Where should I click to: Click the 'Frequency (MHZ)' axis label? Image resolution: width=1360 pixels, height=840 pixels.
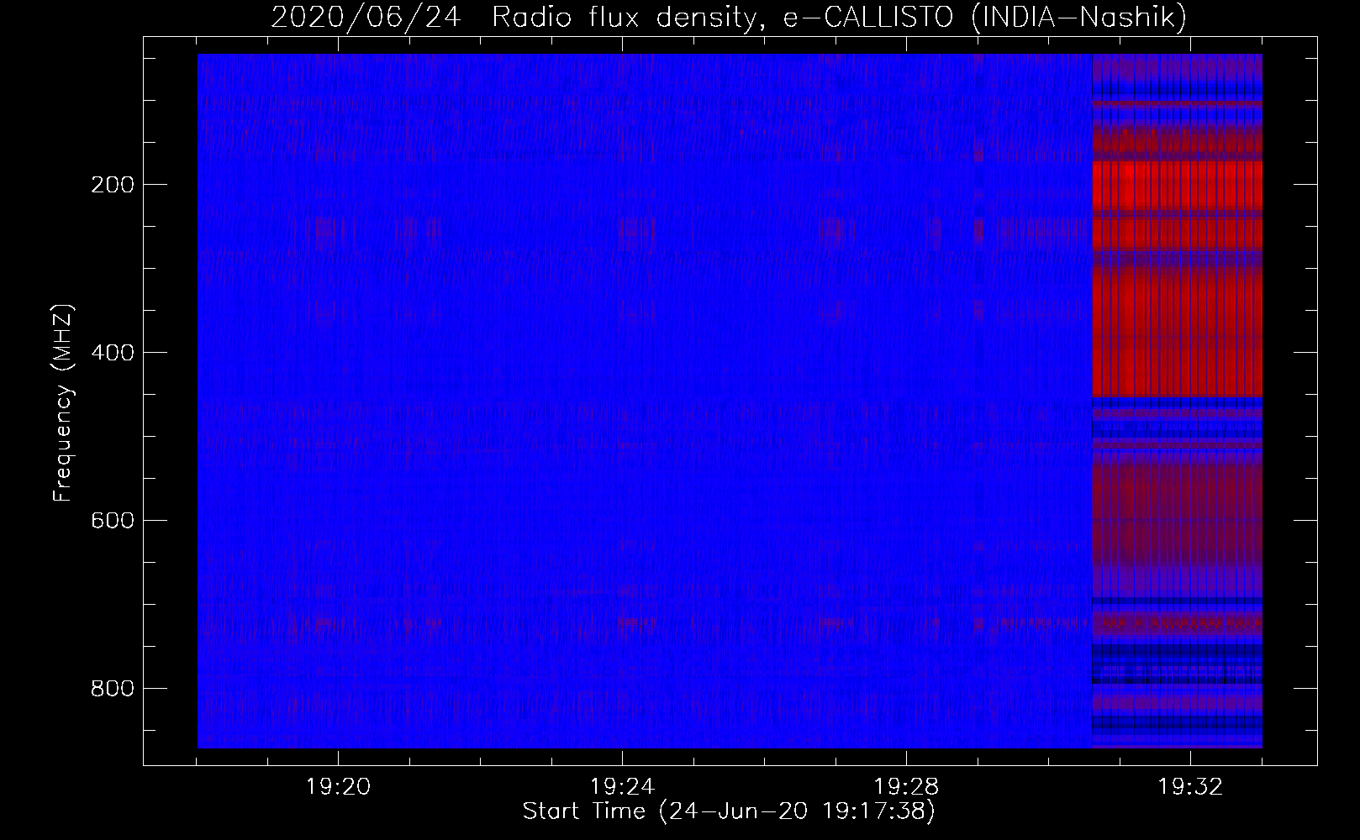click(x=63, y=402)
